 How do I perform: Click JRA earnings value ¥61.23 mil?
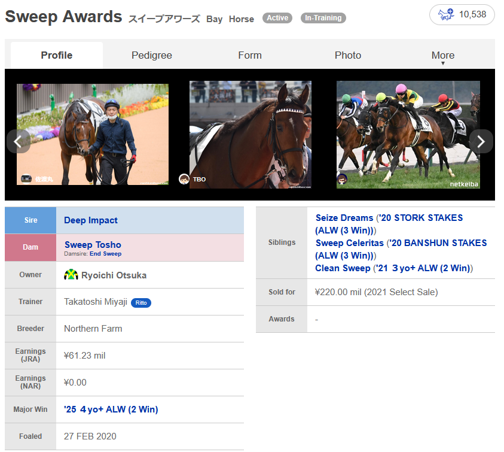point(84,356)
